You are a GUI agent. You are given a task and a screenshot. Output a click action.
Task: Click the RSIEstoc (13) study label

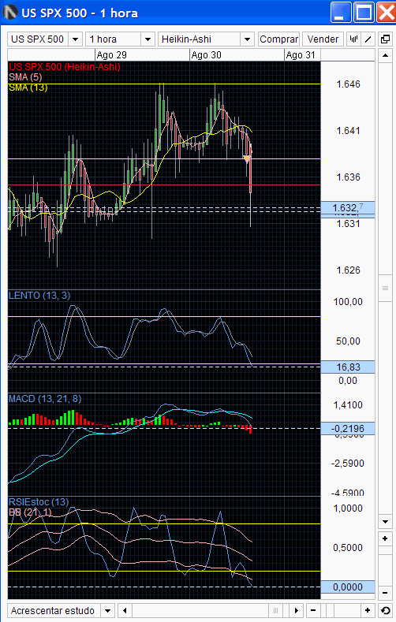(x=39, y=502)
